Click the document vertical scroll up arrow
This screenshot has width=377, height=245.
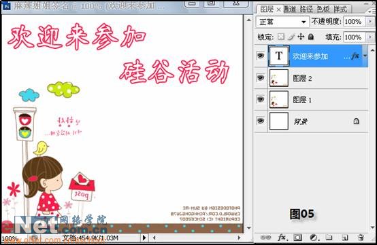(249, 20)
